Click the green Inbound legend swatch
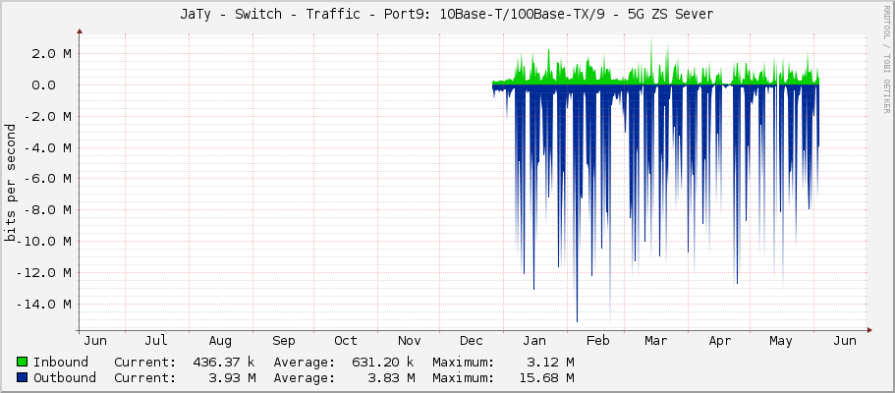 [23, 362]
